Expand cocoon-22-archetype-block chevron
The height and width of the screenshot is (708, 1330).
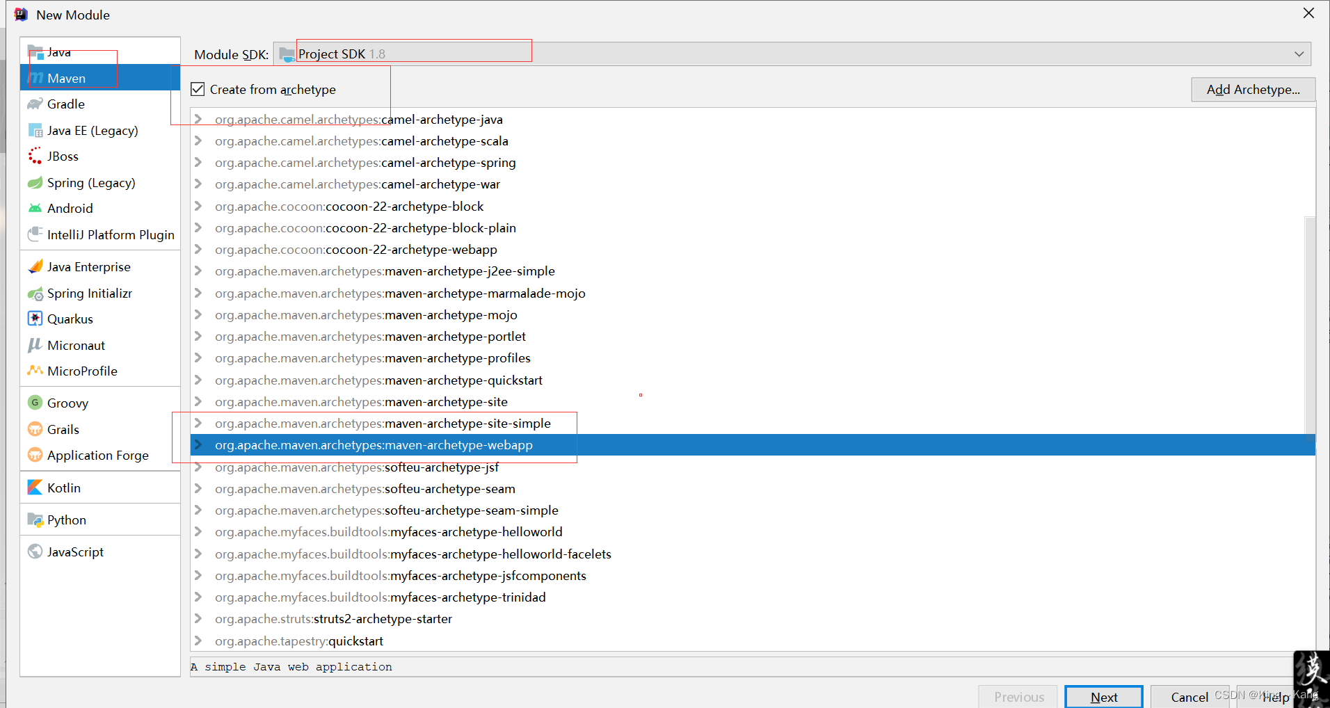coord(198,206)
